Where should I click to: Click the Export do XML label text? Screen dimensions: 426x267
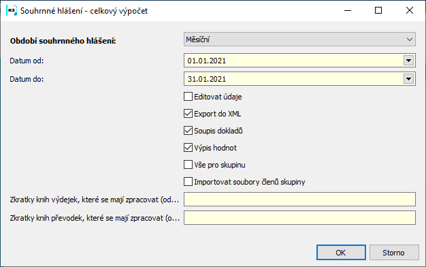[217, 114]
